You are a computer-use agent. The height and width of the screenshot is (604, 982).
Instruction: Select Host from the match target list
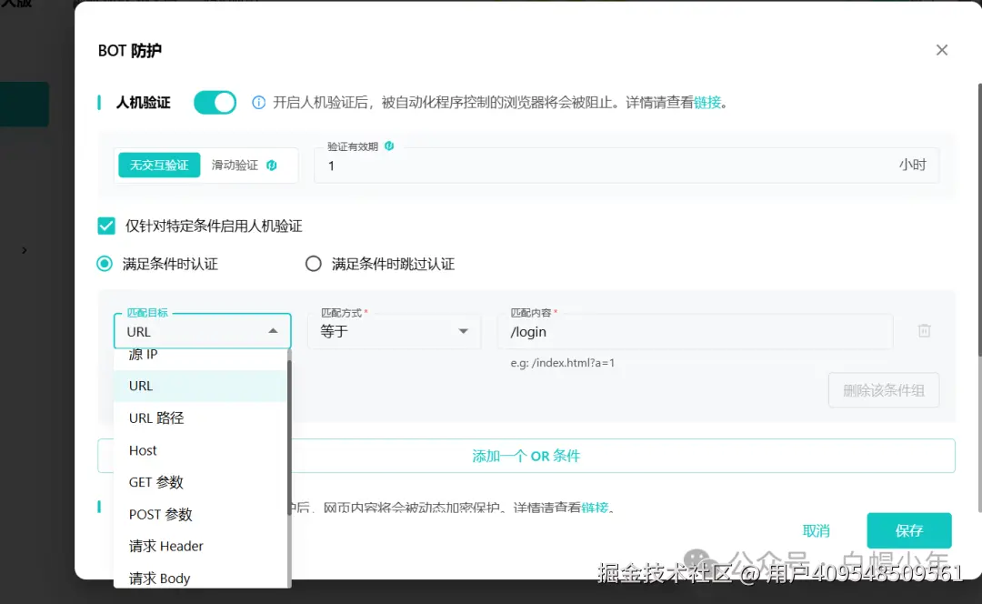[143, 450]
